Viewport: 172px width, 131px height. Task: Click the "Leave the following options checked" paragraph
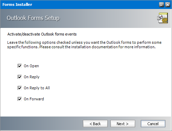pyautogui.click(x=84, y=45)
